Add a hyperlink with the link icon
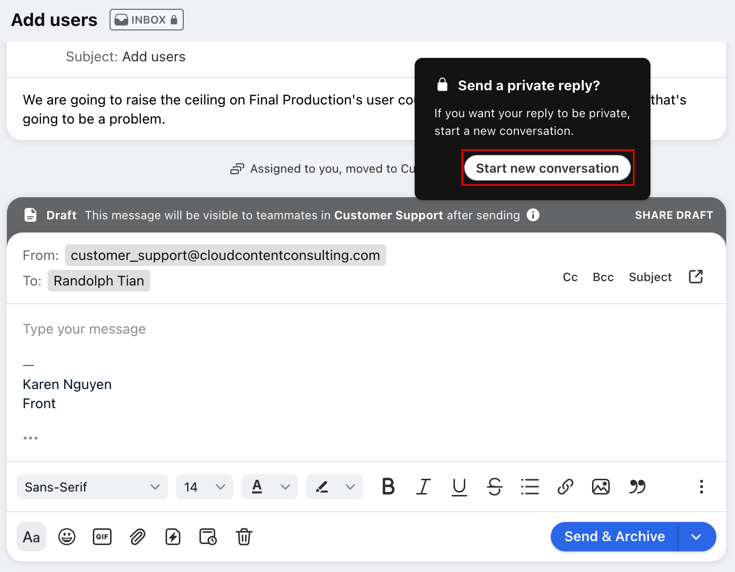The height and width of the screenshot is (572, 735). tap(565, 487)
